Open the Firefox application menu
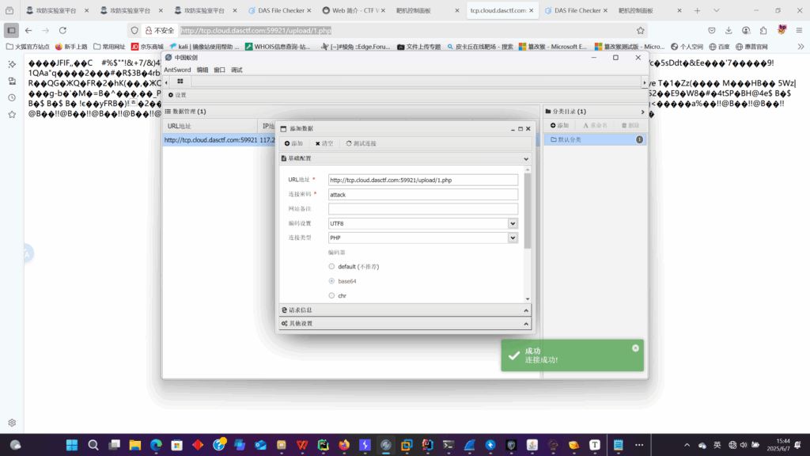810x456 pixels. point(799,31)
